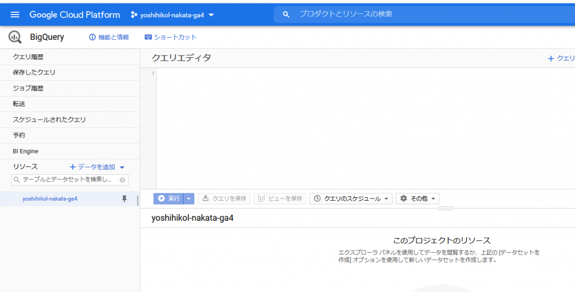Screen dimensions: 575x292
Task: Click ビューを保存 button
Action: [280, 199]
